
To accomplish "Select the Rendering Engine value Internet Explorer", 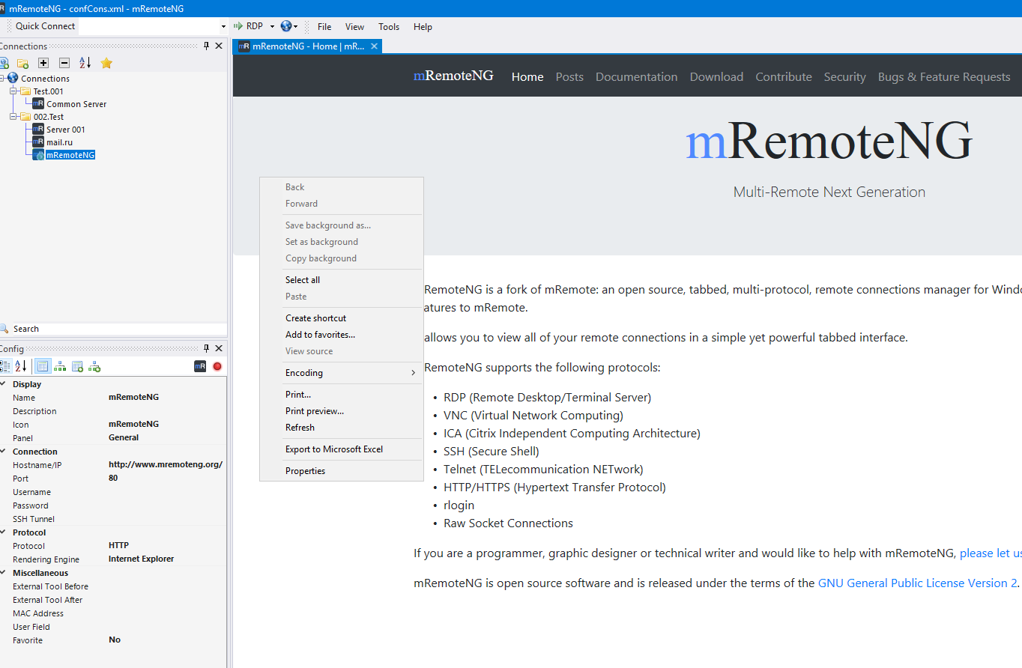I will [142, 559].
